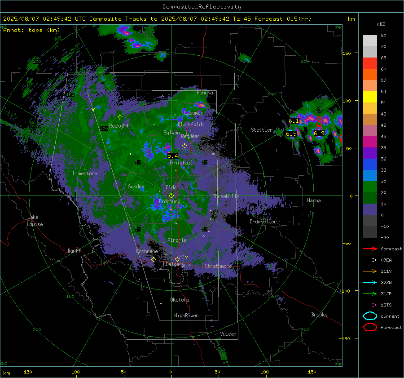Click the Blackfalds city label
The height and width of the screenshot is (378, 404).
[x=191, y=125]
